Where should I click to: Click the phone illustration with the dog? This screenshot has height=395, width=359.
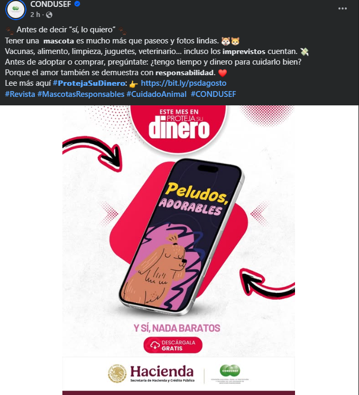181,237
